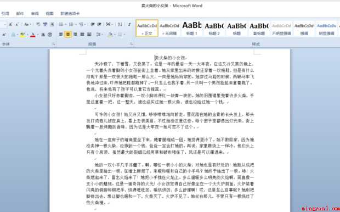Open the Paragraph dialog launcher
The image size is (340, 212).
pos(131,44)
